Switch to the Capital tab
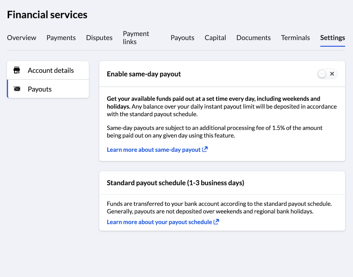The height and width of the screenshot is (277, 353). 215,38
